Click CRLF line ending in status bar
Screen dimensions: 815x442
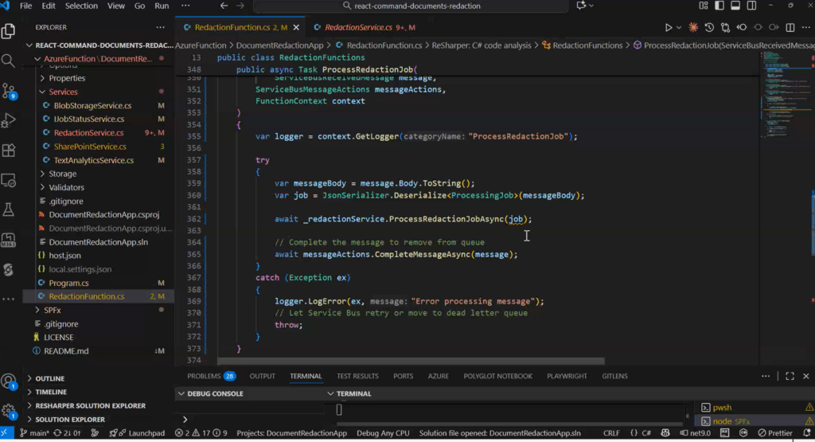[x=612, y=433]
